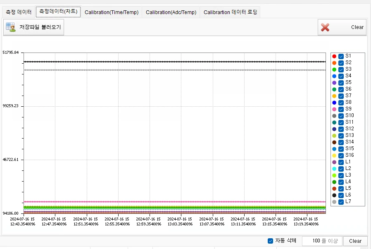The width and height of the screenshot is (371, 249).
Task: Toggle the S4 series checkbox
Action: pyautogui.click(x=341, y=76)
